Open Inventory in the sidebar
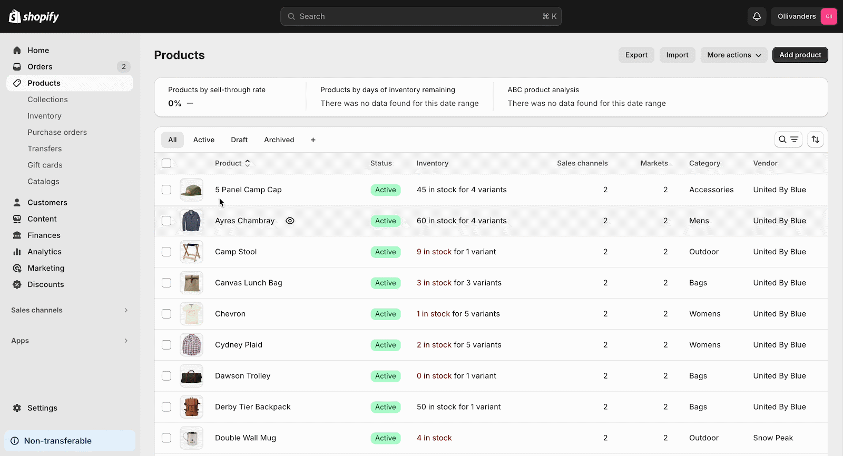The image size is (843, 456). pos(44,116)
